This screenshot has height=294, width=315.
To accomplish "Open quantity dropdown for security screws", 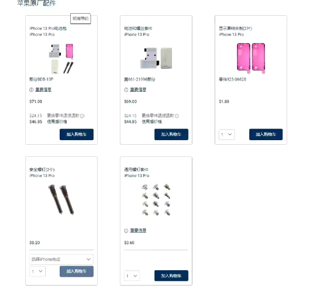I will pos(37,271).
